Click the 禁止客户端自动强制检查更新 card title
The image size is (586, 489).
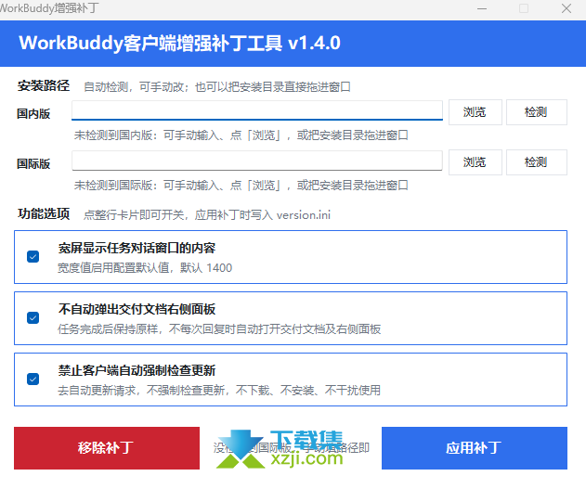pos(137,370)
